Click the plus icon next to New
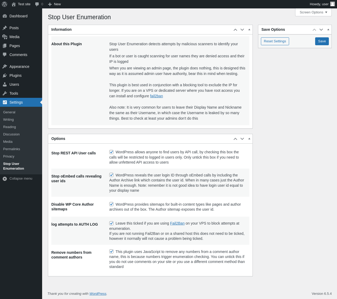 click(50, 4)
